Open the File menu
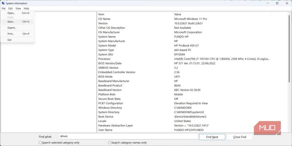The height and width of the screenshot is (146, 292). (4, 9)
